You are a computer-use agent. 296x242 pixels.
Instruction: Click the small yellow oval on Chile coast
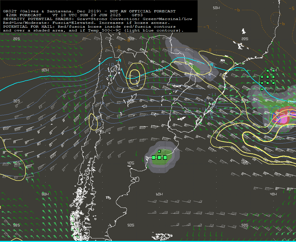coord(93,122)
